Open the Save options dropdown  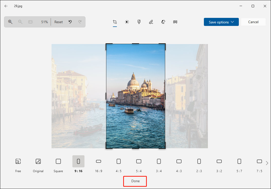[221, 22]
